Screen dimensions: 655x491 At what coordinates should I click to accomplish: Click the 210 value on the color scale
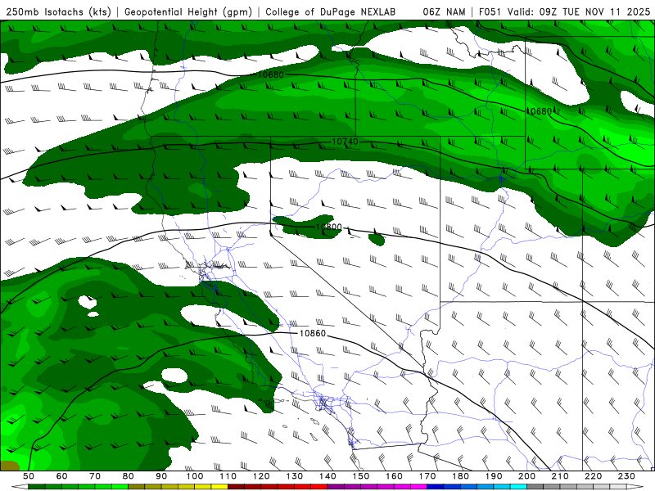560,476
